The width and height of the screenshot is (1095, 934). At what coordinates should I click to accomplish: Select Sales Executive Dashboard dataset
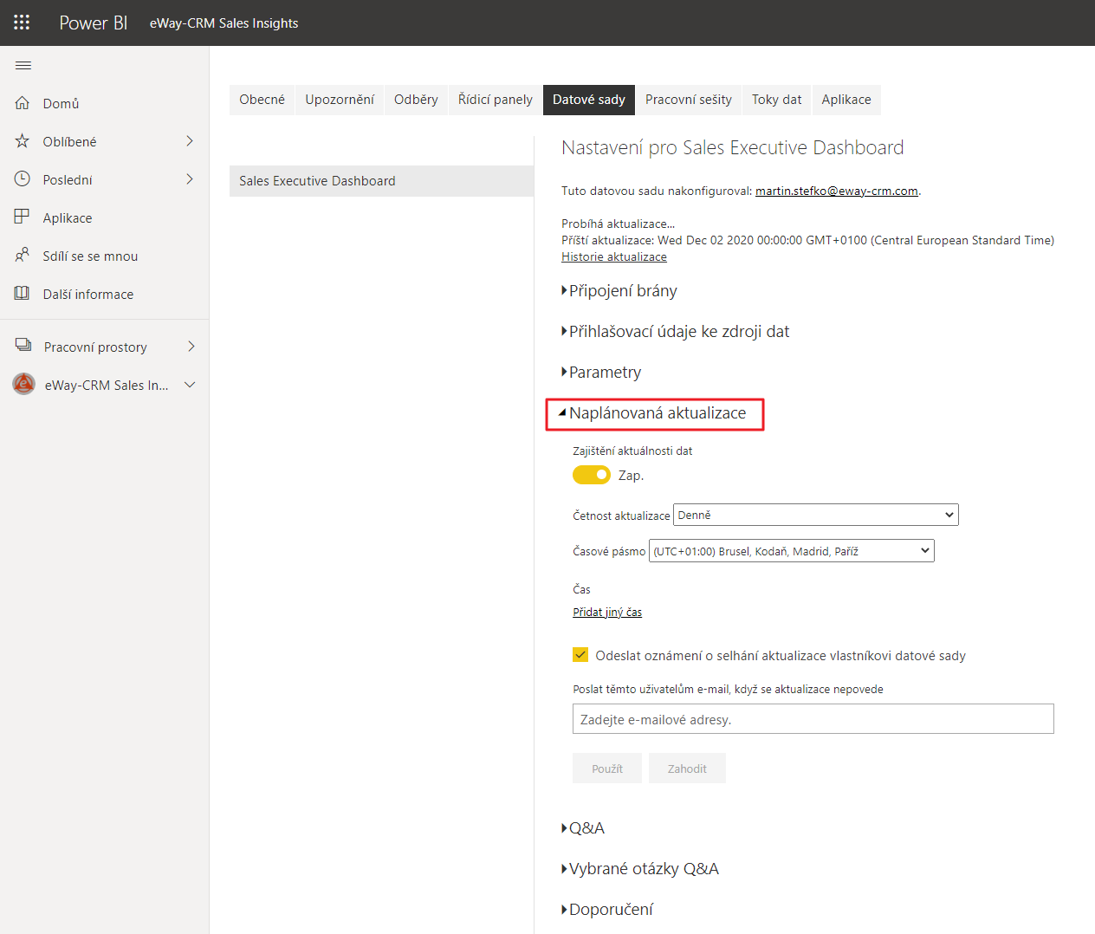tap(381, 181)
